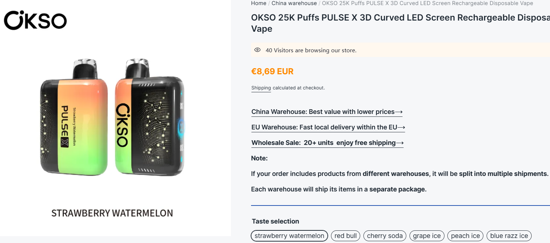Pick the grape ice flavor
The image size is (550, 243).
(x=427, y=236)
